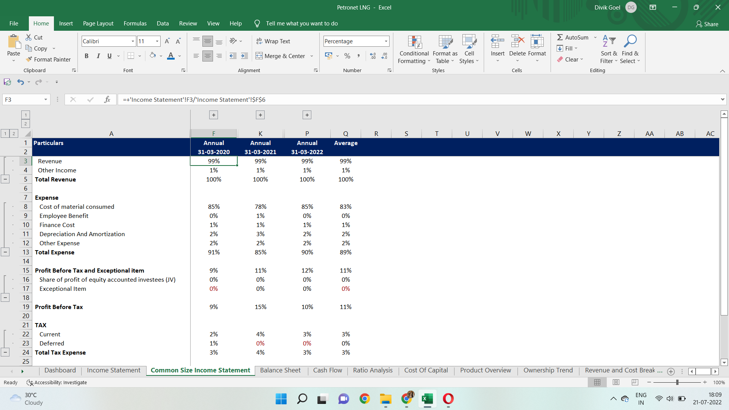
Task: Adjust the zoom slider handle
Action: [x=677, y=382]
